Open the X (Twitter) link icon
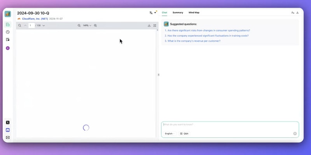 coord(8,123)
